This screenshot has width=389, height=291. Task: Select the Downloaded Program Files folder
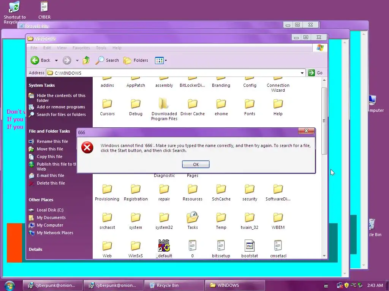click(164, 104)
